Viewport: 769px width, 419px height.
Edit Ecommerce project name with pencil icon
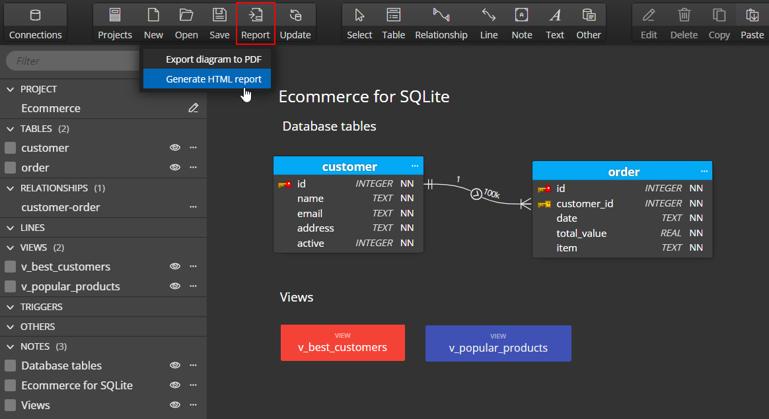coord(193,108)
